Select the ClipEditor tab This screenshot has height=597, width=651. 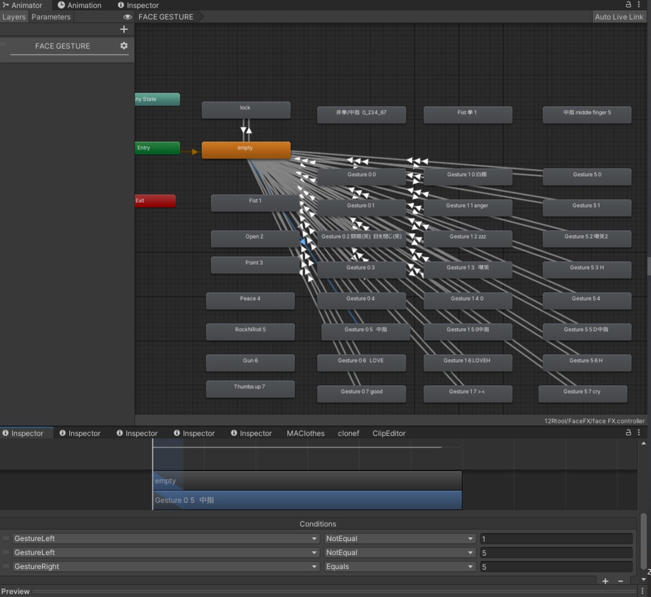[x=388, y=433]
